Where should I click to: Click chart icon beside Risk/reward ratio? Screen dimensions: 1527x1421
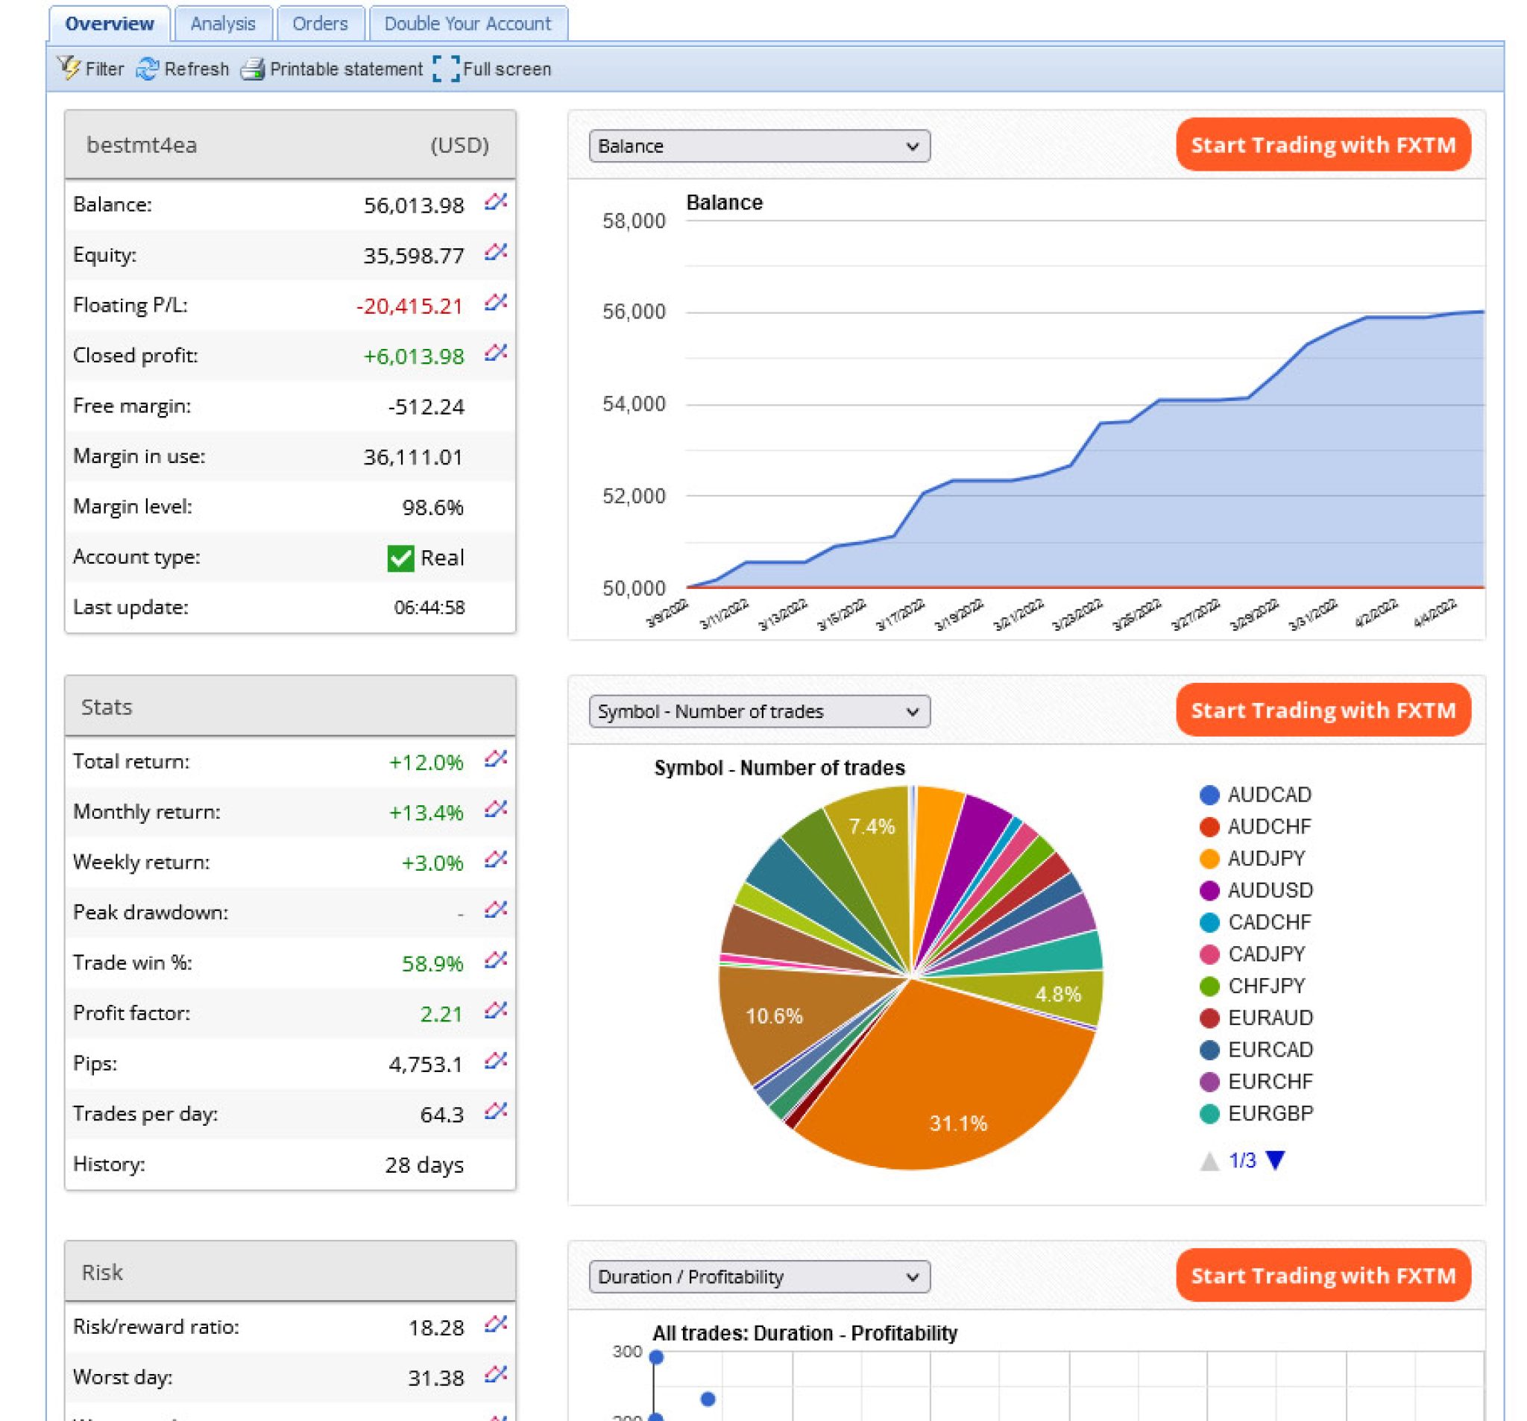(496, 1324)
